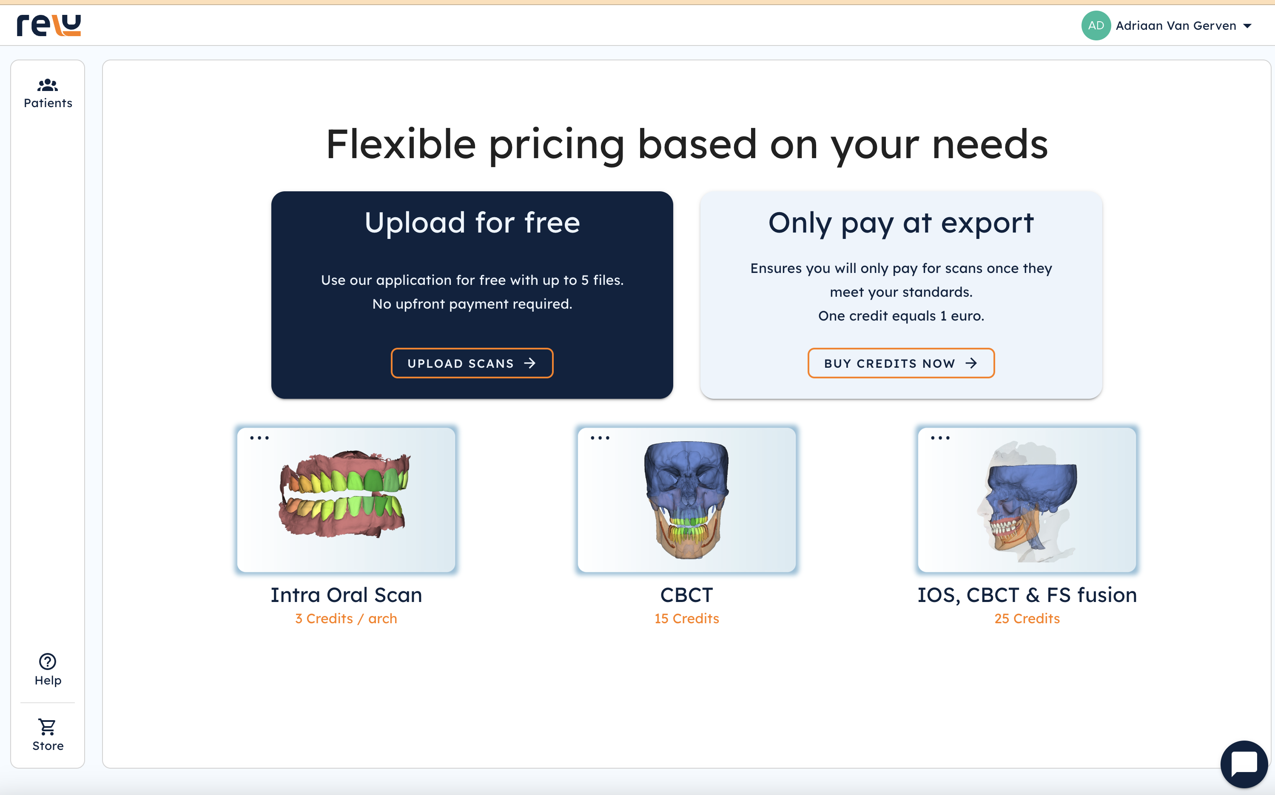
Task: Click the AD user avatar circle
Action: click(x=1096, y=25)
